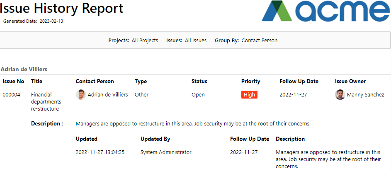Click Manny Sanchez's avatar photo
This screenshot has width=391, height=171.
(340, 95)
